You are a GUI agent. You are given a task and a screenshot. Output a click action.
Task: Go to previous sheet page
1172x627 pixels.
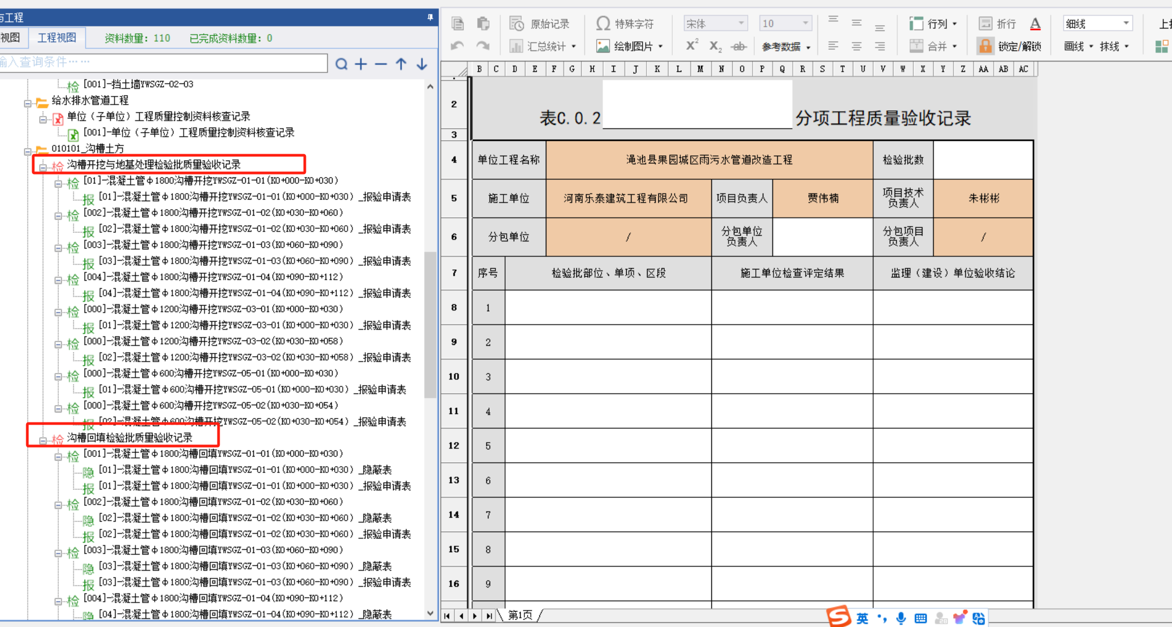pyautogui.click(x=461, y=616)
